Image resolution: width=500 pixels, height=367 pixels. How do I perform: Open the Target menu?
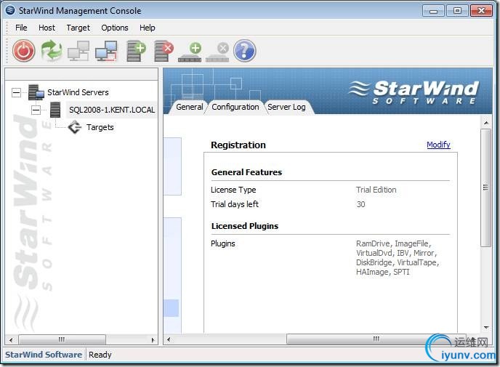click(x=78, y=28)
